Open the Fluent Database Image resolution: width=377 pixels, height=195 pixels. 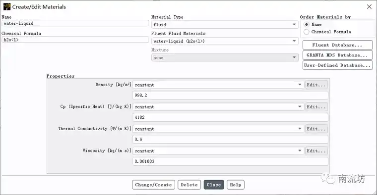338,45
